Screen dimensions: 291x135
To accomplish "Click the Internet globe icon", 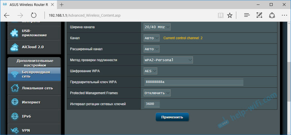I will pyautogui.click(x=15, y=102).
